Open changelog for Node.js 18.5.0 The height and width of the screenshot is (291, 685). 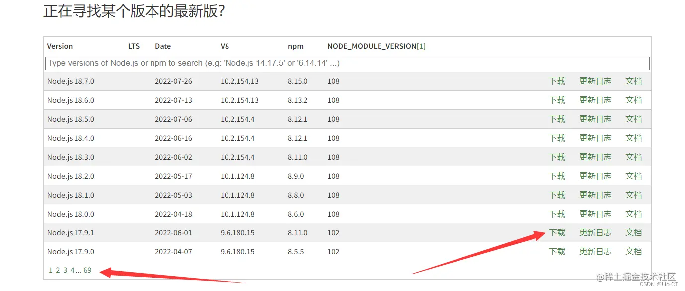pos(595,119)
